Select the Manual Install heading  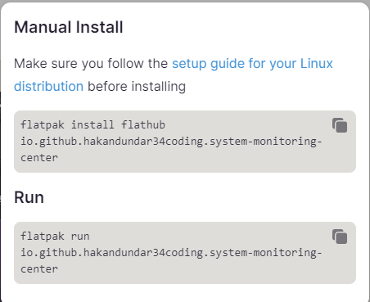point(69,27)
